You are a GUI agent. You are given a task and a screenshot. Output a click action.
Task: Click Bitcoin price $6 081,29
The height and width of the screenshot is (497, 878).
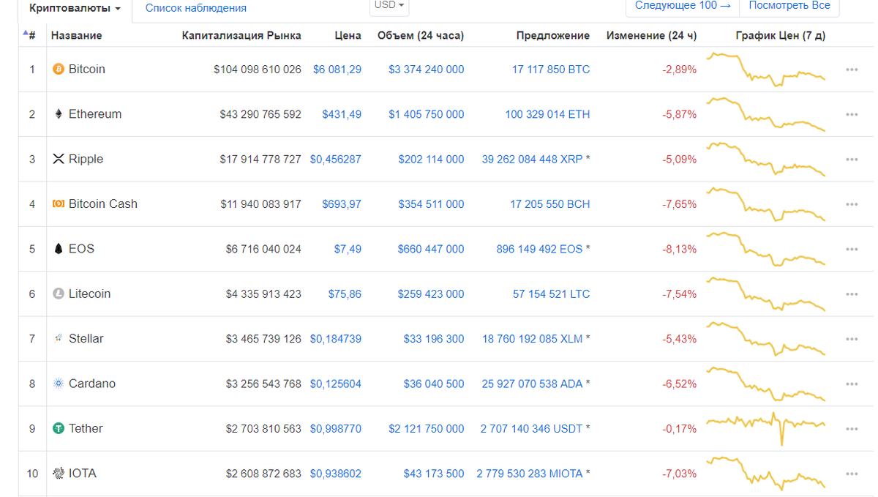337,70
